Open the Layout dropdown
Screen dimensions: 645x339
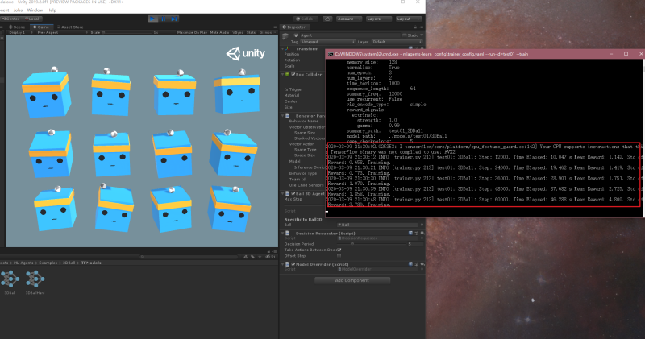[x=408, y=19]
